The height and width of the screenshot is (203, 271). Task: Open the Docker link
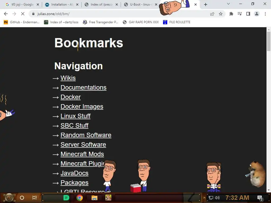(x=70, y=97)
